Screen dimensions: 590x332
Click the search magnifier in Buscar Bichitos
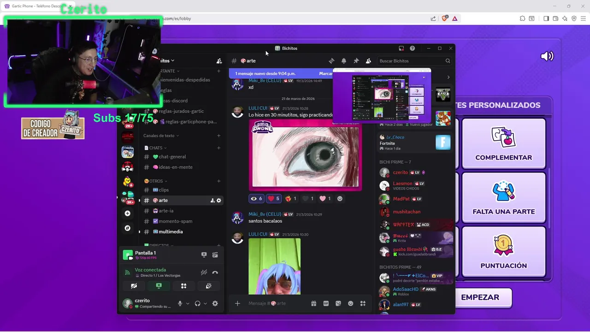pyautogui.click(x=448, y=61)
